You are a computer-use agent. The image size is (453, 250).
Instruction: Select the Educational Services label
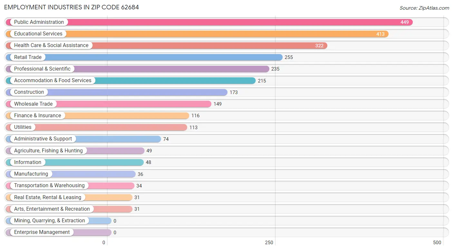pos(38,34)
